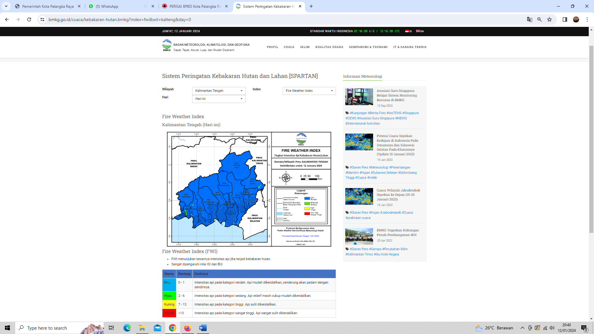Click the taskbar search box
Screen dimensions: 594x334
click(x=59, y=328)
